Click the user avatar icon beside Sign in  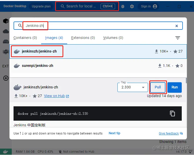click(x=155, y=6)
